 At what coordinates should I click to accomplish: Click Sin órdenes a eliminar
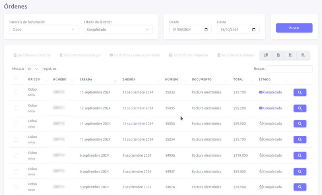point(236,55)
